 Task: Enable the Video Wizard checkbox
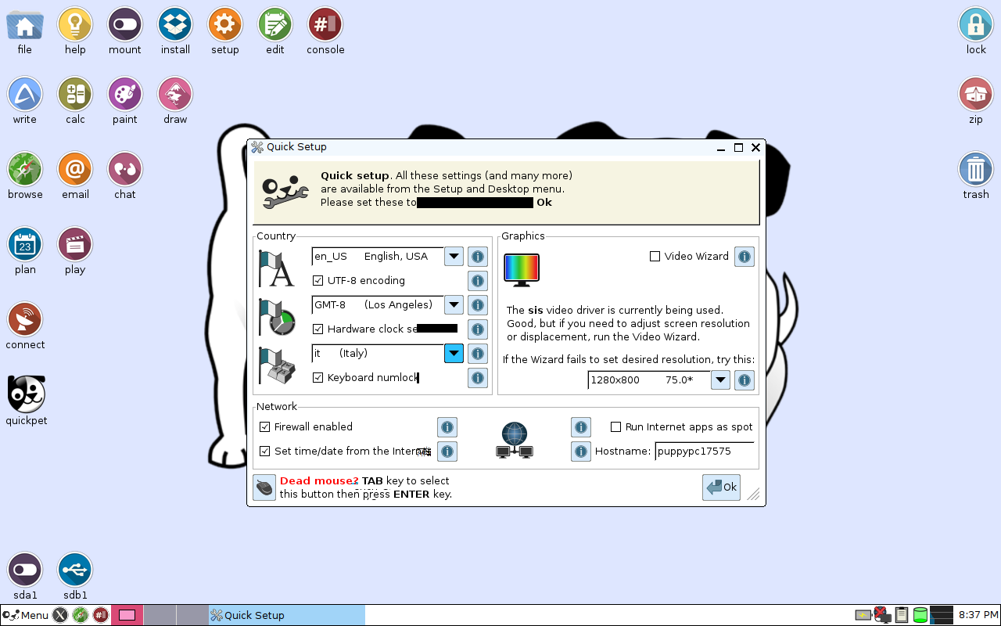[655, 257]
